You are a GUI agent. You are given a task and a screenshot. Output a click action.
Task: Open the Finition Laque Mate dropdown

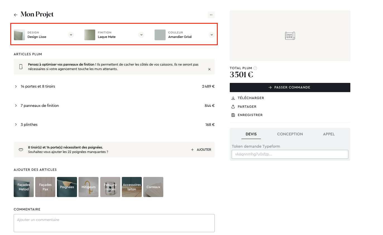tap(141, 35)
